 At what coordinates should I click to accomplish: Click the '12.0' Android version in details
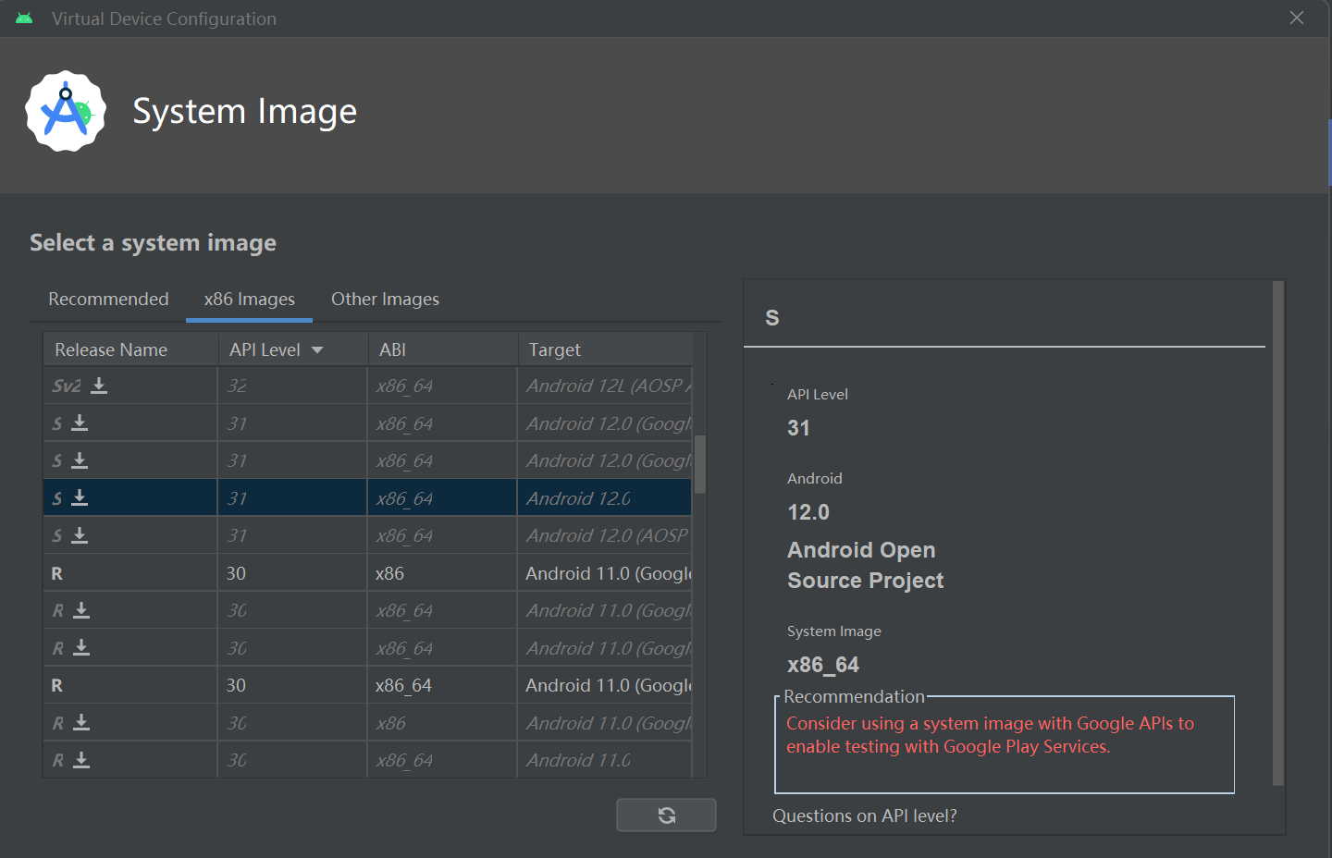click(x=808, y=512)
